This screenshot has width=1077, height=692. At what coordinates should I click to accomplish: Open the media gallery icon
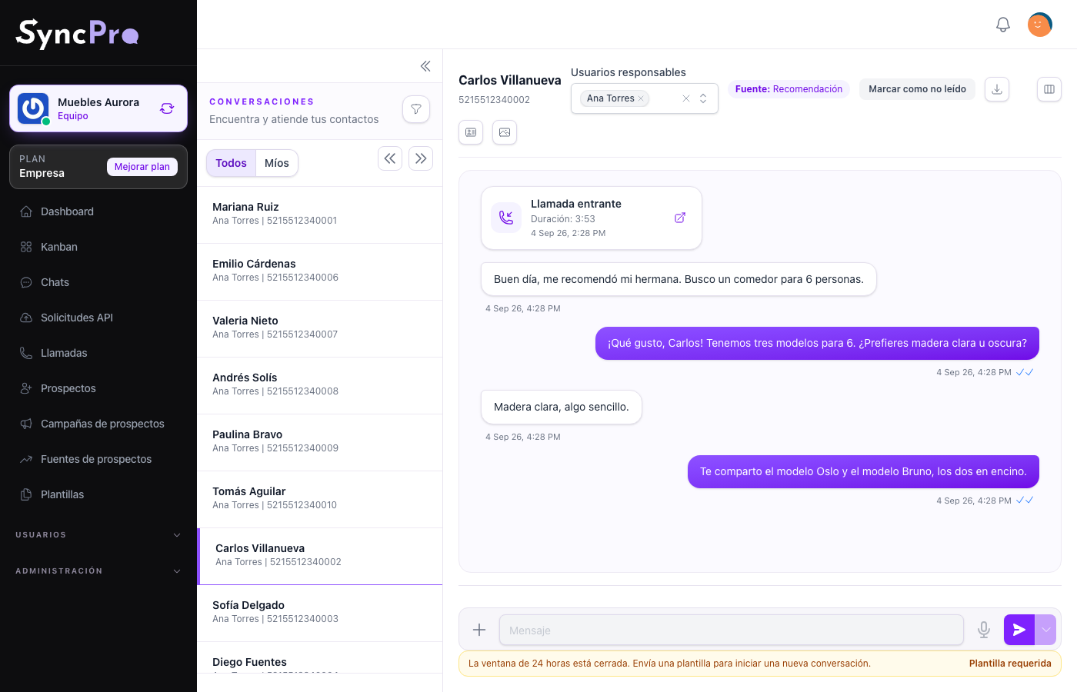click(505, 132)
